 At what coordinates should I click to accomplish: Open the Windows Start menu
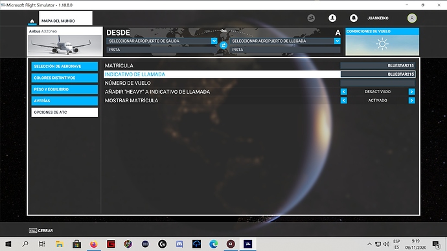[x=8, y=244]
